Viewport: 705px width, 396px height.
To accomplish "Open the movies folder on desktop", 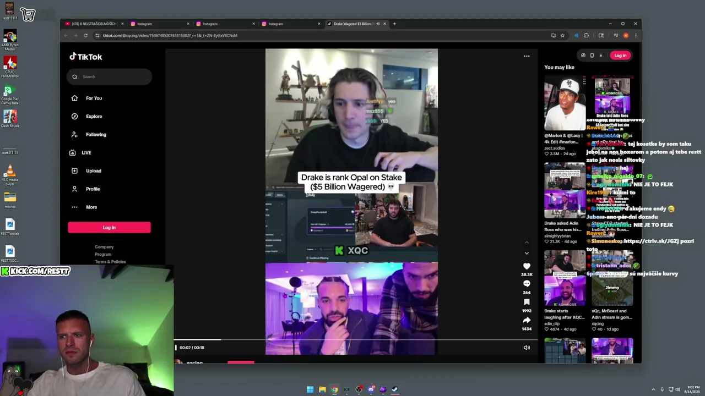I will click(10, 200).
